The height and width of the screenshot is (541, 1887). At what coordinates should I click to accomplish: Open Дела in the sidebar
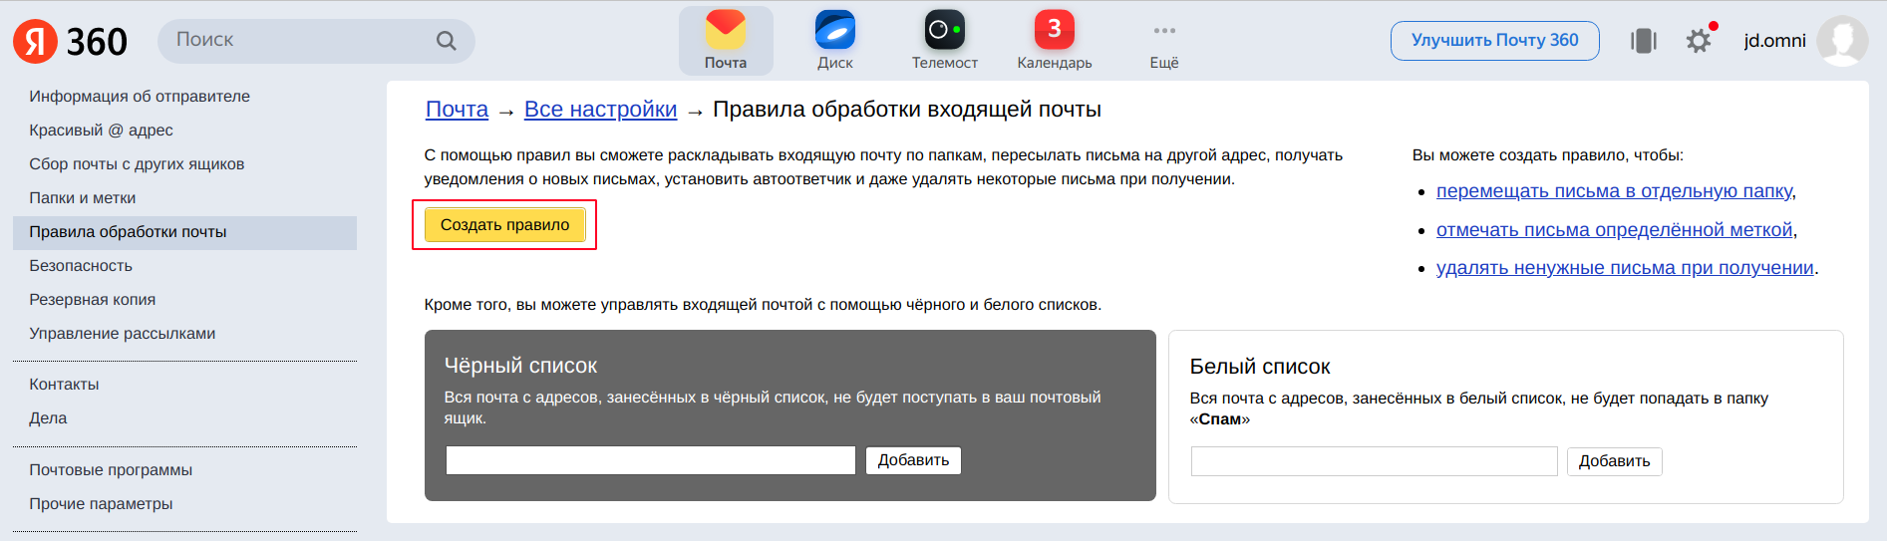(48, 418)
